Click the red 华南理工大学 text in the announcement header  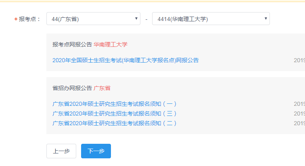(110, 44)
